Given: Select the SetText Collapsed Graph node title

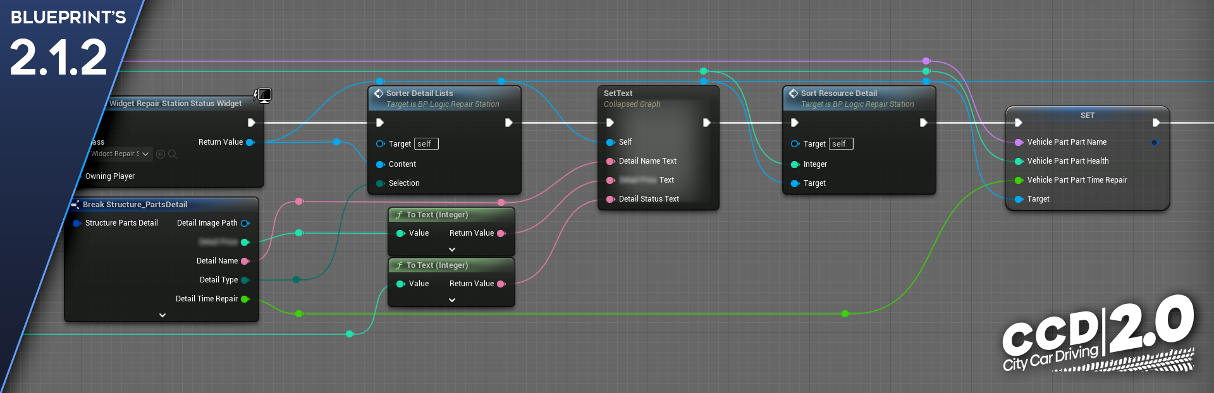Looking at the screenshot, I should (x=618, y=94).
